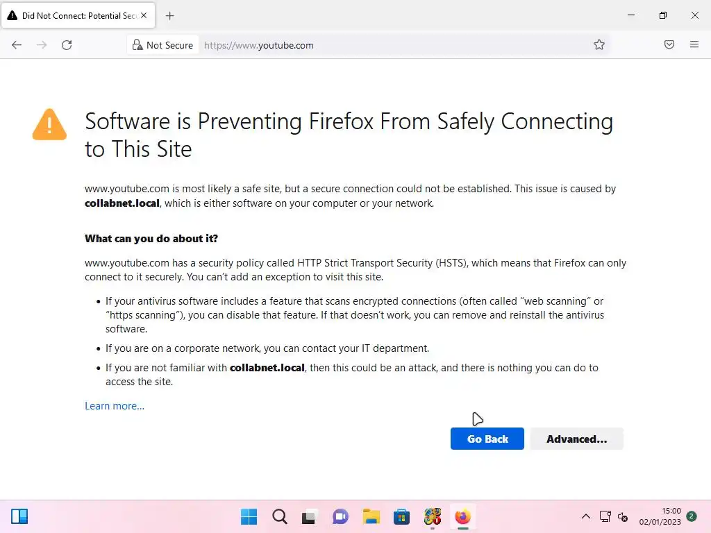Select the Did Not Connect tab

(78, 16)
